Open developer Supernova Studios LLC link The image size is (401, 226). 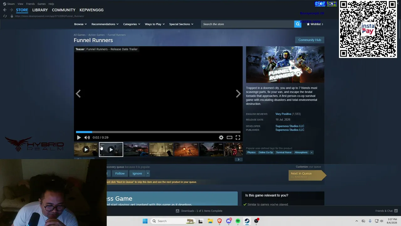point(290,126)
